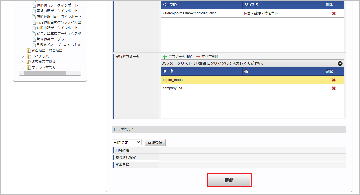
Task: Select 勤務体系オープンキャンセル tree item
Action: click(x=59, y=45)
